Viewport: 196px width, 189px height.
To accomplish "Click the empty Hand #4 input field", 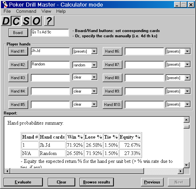I will [50, 91].
